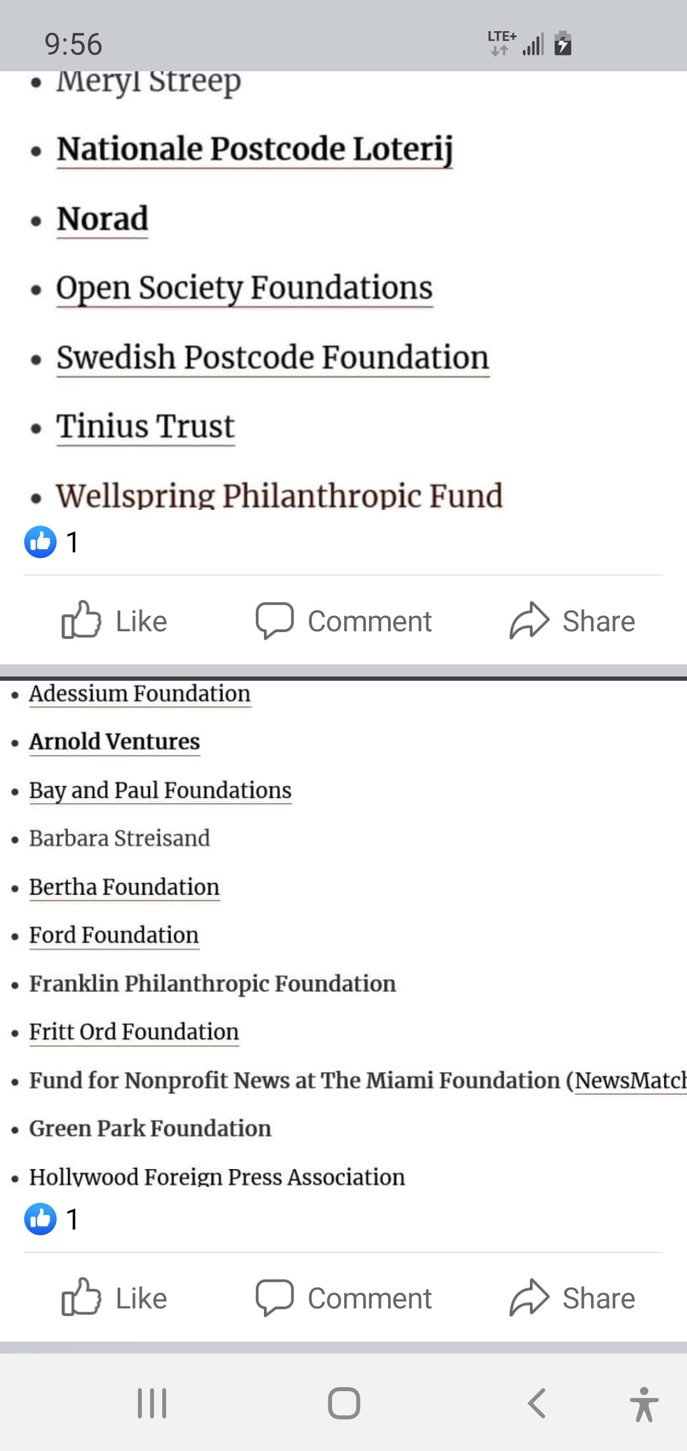
Task: Open the like reaction count on the first post
Action: (52, 542)
